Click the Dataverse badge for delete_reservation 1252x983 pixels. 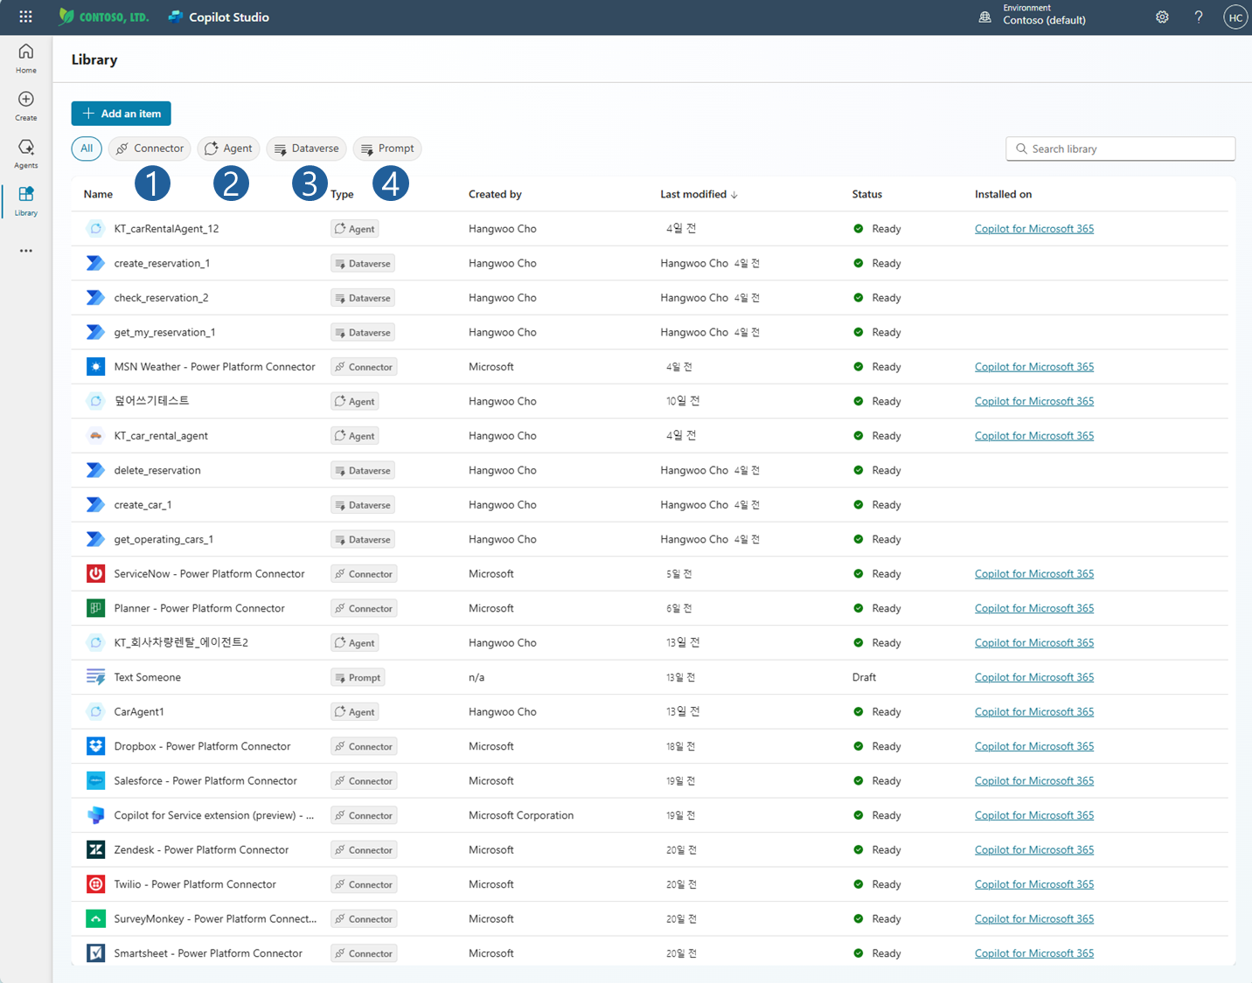pos(363,470)
